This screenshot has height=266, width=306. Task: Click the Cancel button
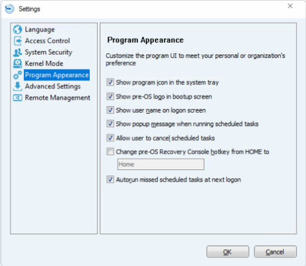[275, 252]
